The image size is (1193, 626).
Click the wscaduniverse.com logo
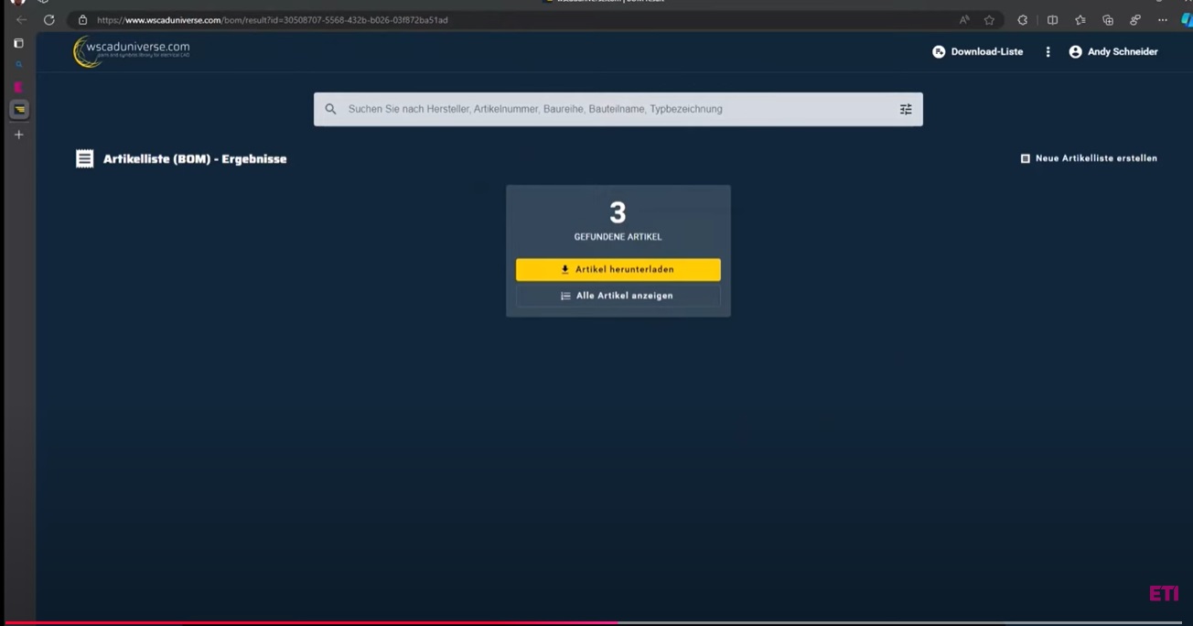(132, 52)
